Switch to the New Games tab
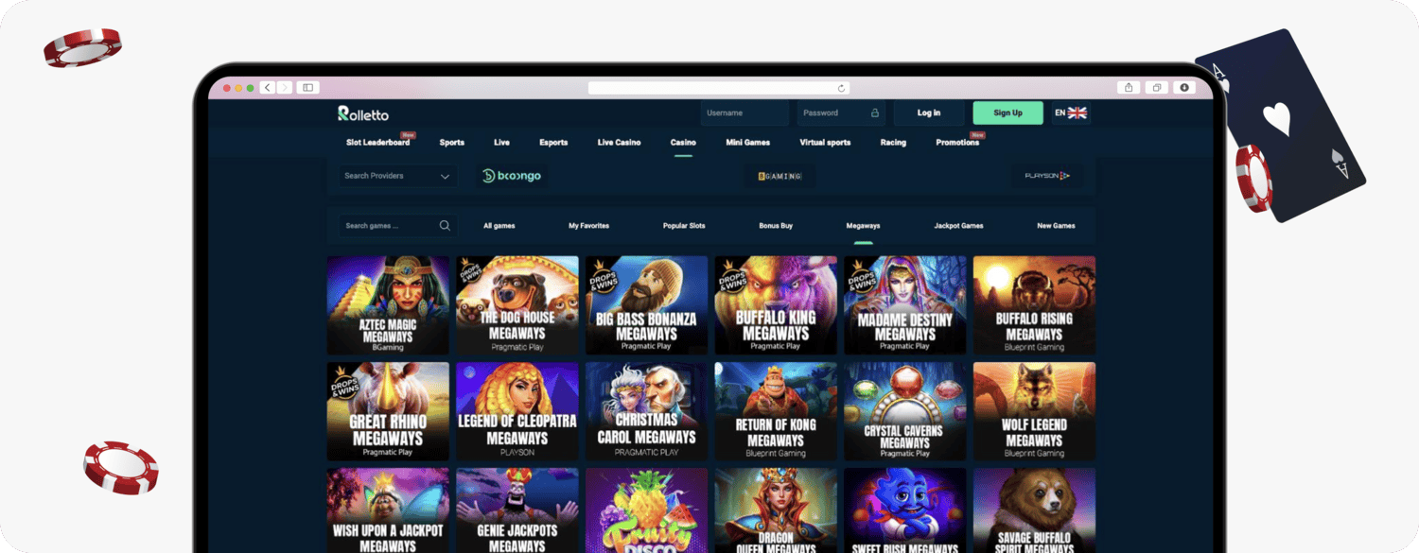Screen dimensions: 1419x553 pos(1056,226)
